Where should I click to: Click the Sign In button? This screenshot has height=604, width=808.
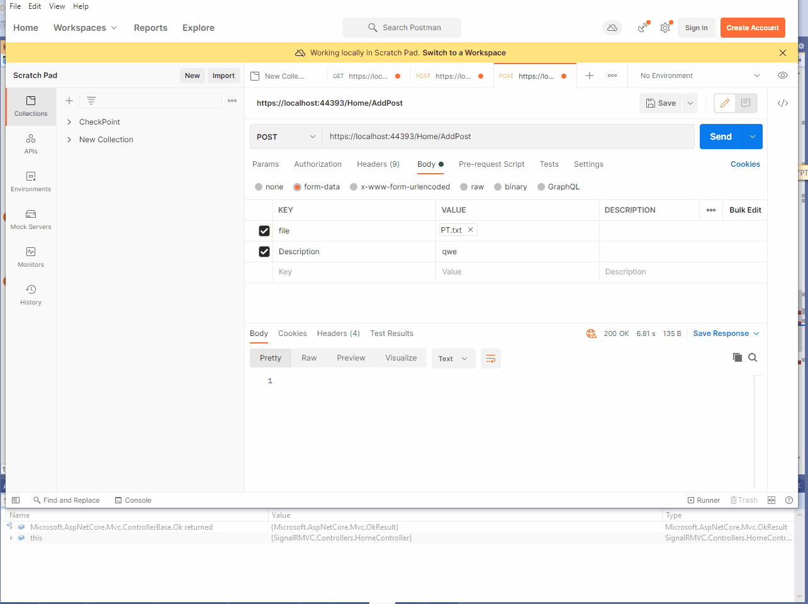(696, 28)
